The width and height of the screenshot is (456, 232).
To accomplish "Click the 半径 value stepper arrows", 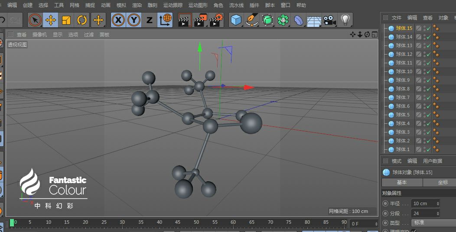I will point(437,203).
